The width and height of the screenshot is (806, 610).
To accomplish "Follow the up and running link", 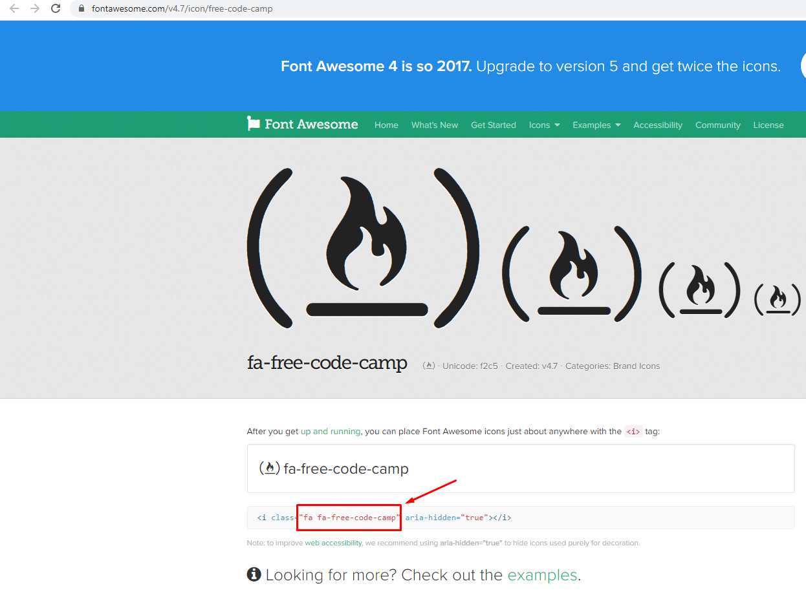I will click(331, 432).
